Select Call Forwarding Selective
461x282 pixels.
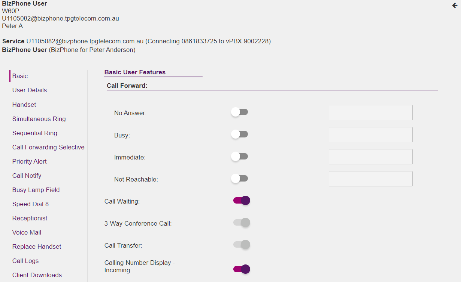tap(48, 147)
